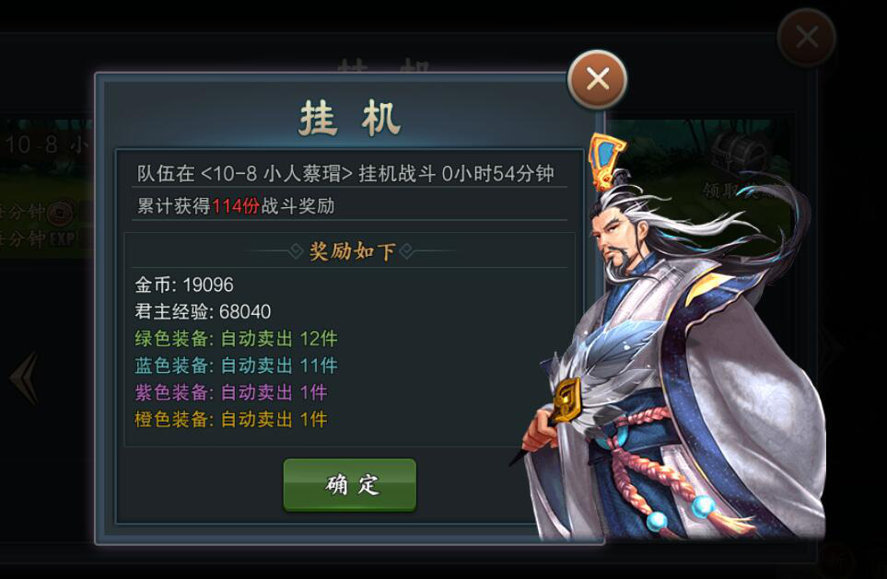887x579 pixels.
Task: Select the 蓝色装备 auto-sold 11件 line
Action: pyautogui.click(x=236, y=365)
